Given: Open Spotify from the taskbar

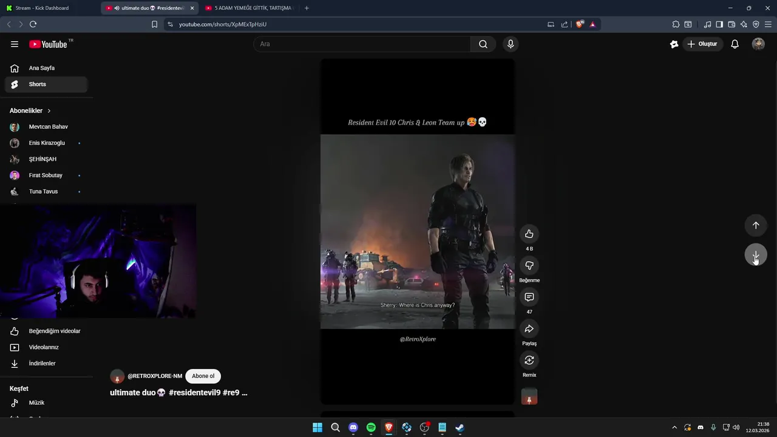Looking at the screenshot, I should [371, 427].
